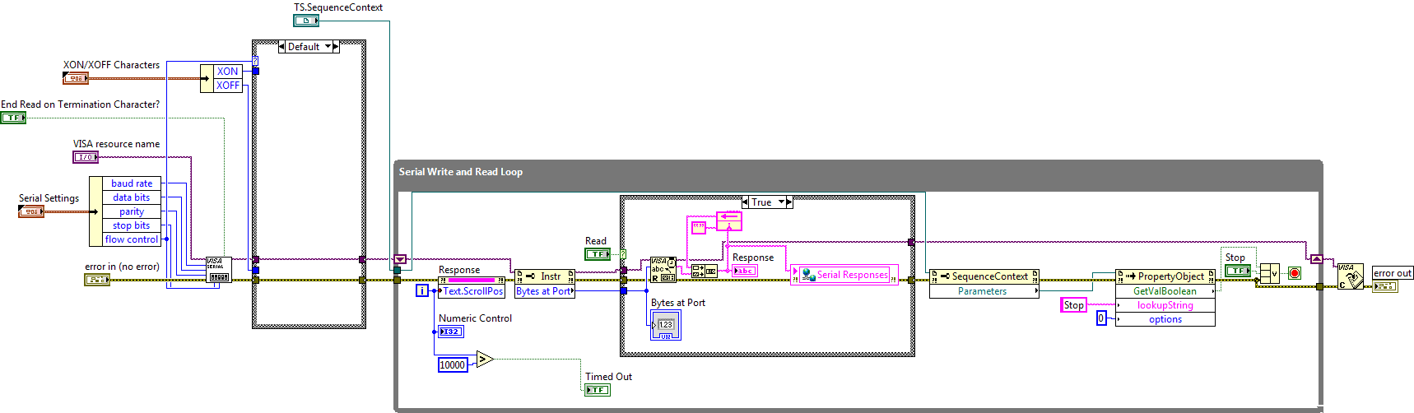Click the Serial Responses invoke node
The image size is (1414, 413).
point(844,275)
